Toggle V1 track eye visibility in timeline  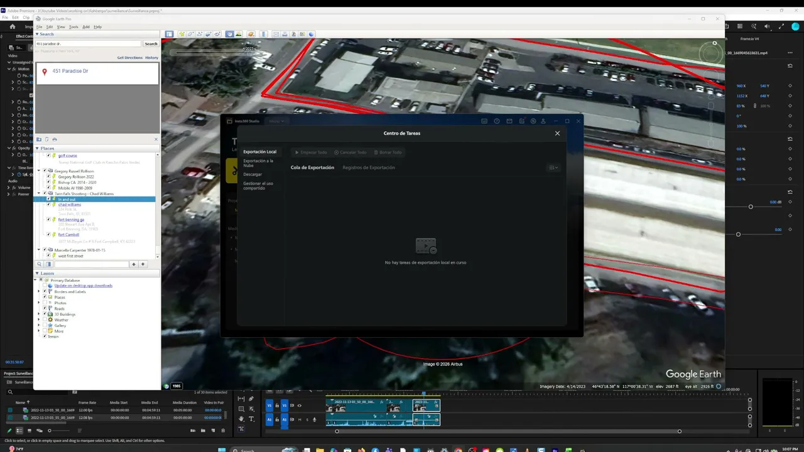299,406
